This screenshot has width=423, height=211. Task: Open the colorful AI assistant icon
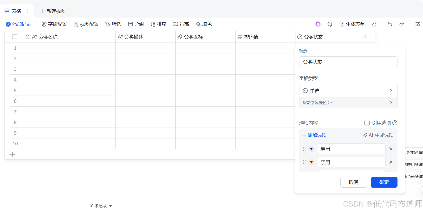tap(318, 24)
